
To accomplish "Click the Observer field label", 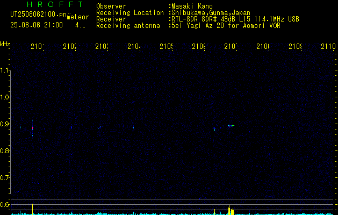I will click(x=111, y=6).
